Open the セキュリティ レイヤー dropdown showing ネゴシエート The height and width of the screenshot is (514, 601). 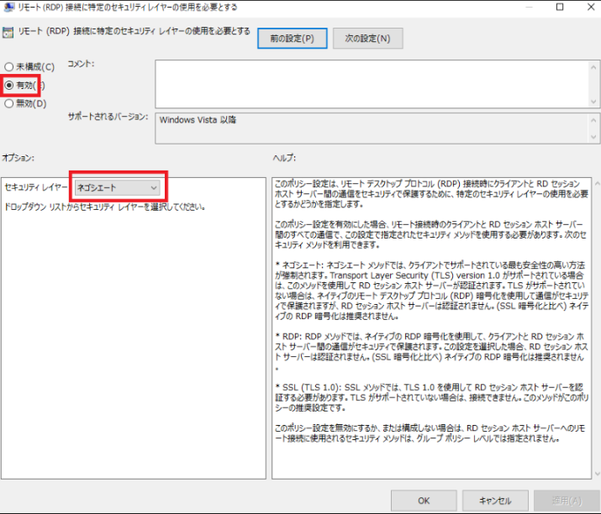click(118, 187)
